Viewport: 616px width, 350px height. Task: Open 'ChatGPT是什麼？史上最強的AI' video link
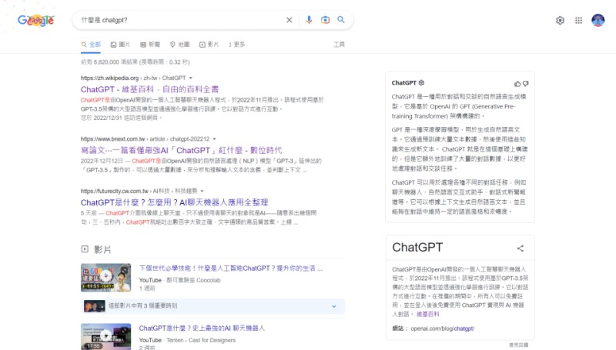202,328
